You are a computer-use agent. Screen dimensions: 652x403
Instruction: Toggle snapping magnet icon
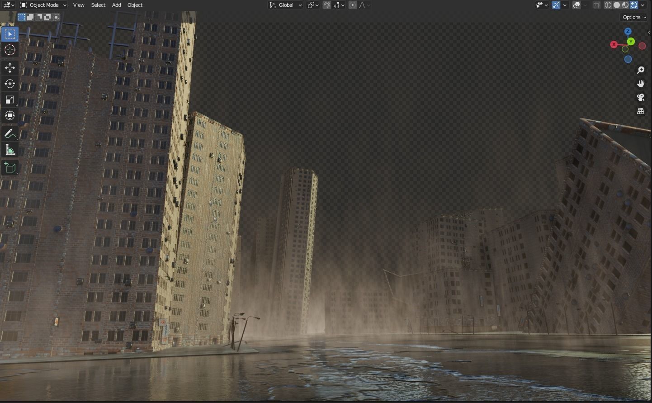pos(326,5)
